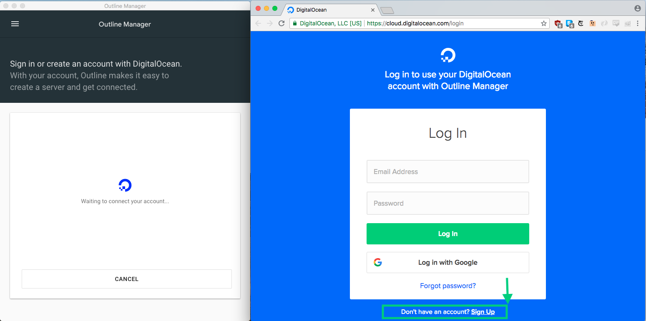The height and width of the screenshot is (321, 646).
Task: Click the DigitalOcean logo above login heading
Action: tap(448, 55)
